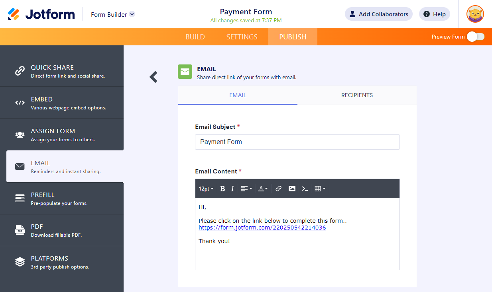Toggle bold formatting in the editor
492x292 pixels.
coord(222,189)
